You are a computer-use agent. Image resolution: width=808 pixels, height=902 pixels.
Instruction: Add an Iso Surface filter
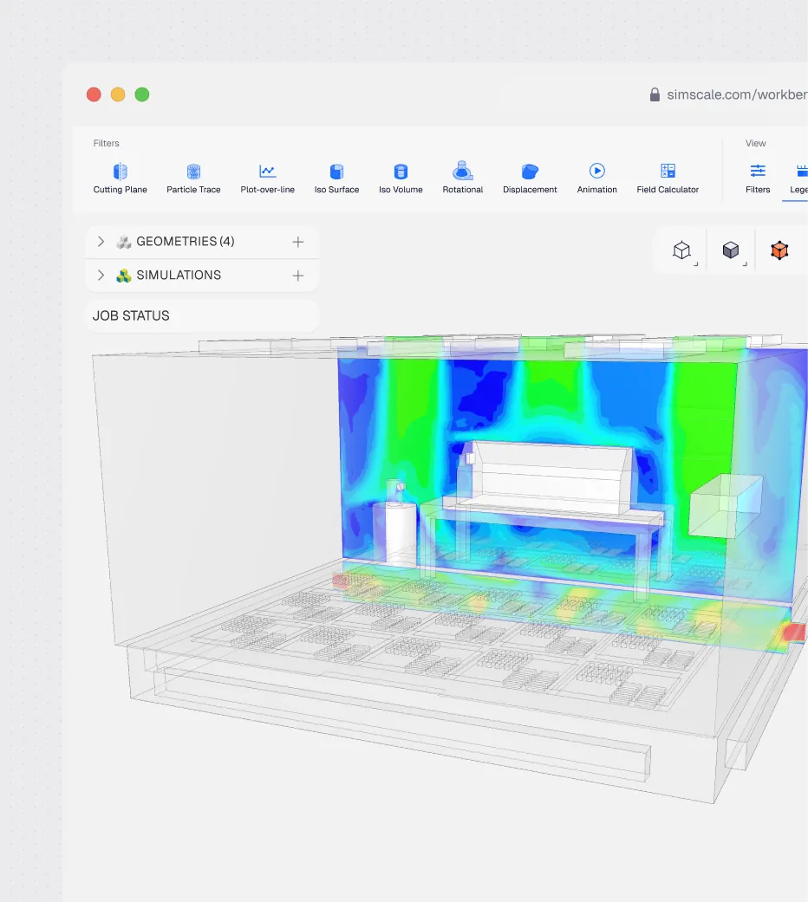coord(336,178)
